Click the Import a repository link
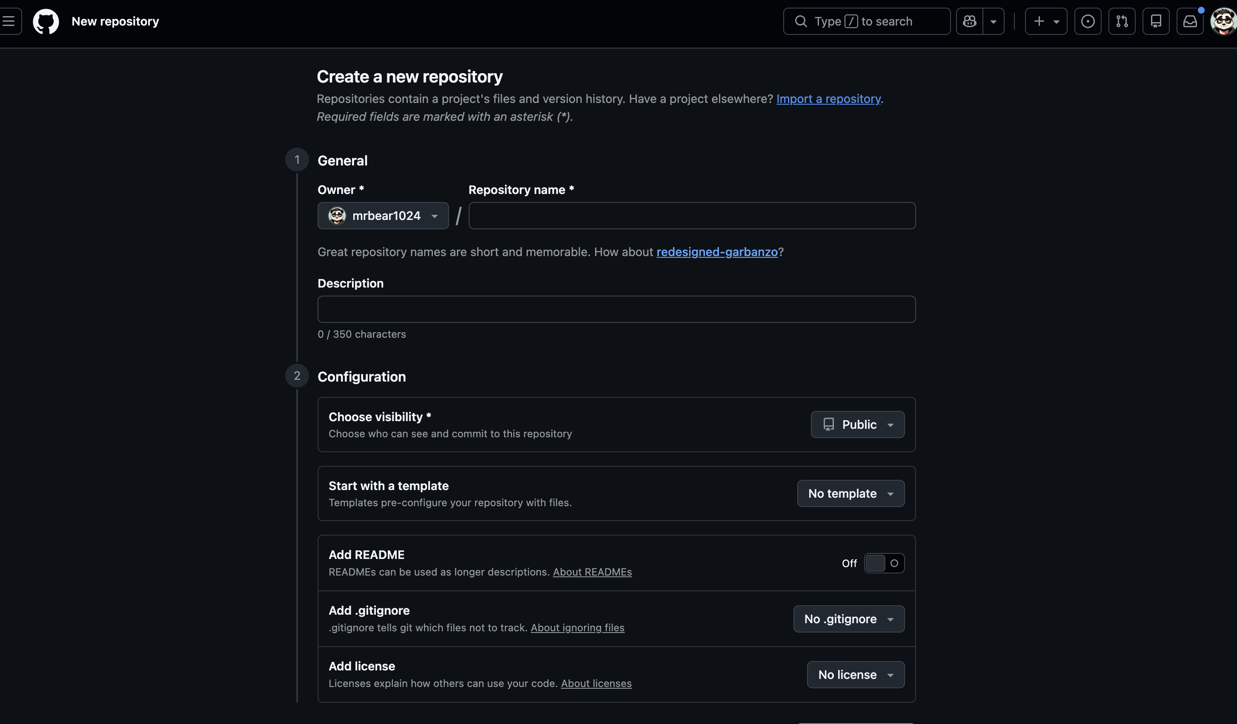 coord(828,99)
